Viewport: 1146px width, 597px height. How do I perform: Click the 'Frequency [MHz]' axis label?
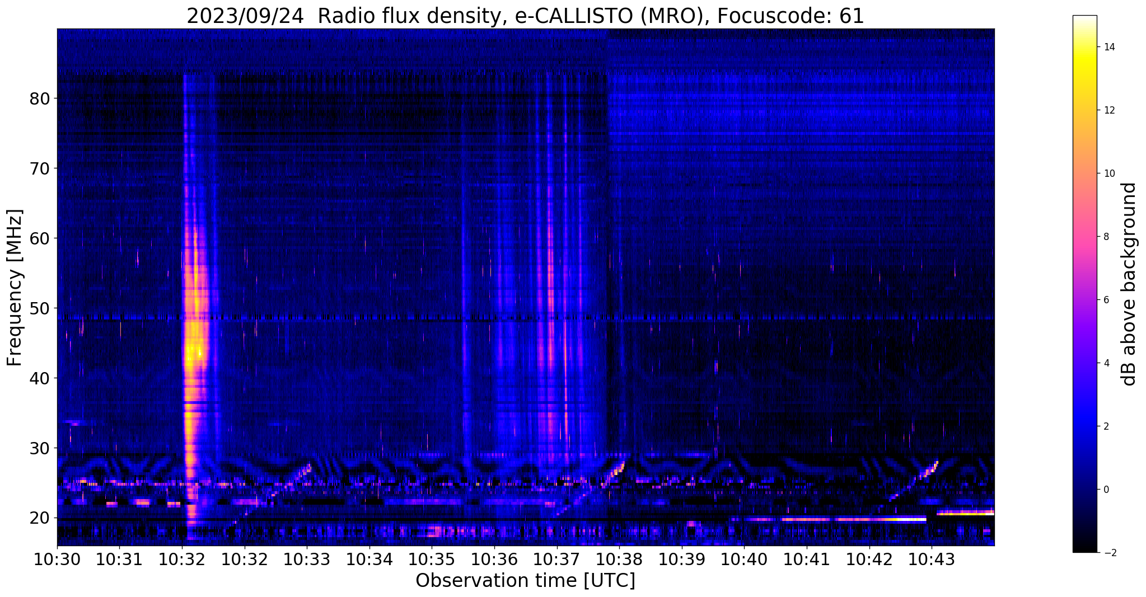click(15, 287)
